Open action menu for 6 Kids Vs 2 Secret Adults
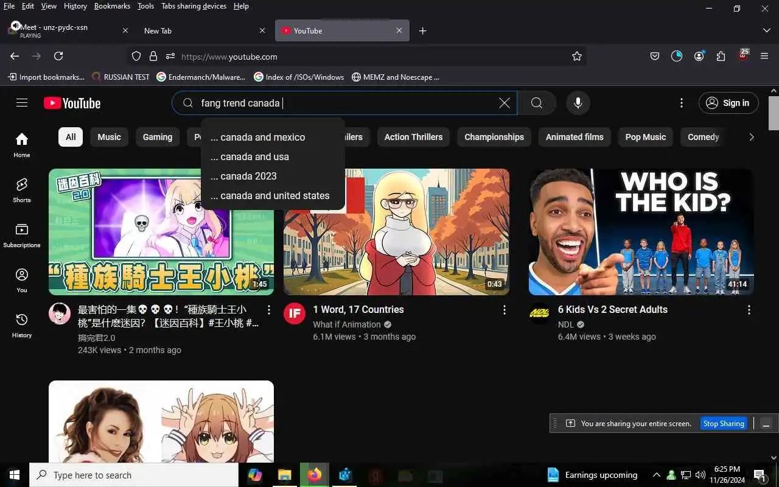This screenshot has width=779, height=487. 749,310
